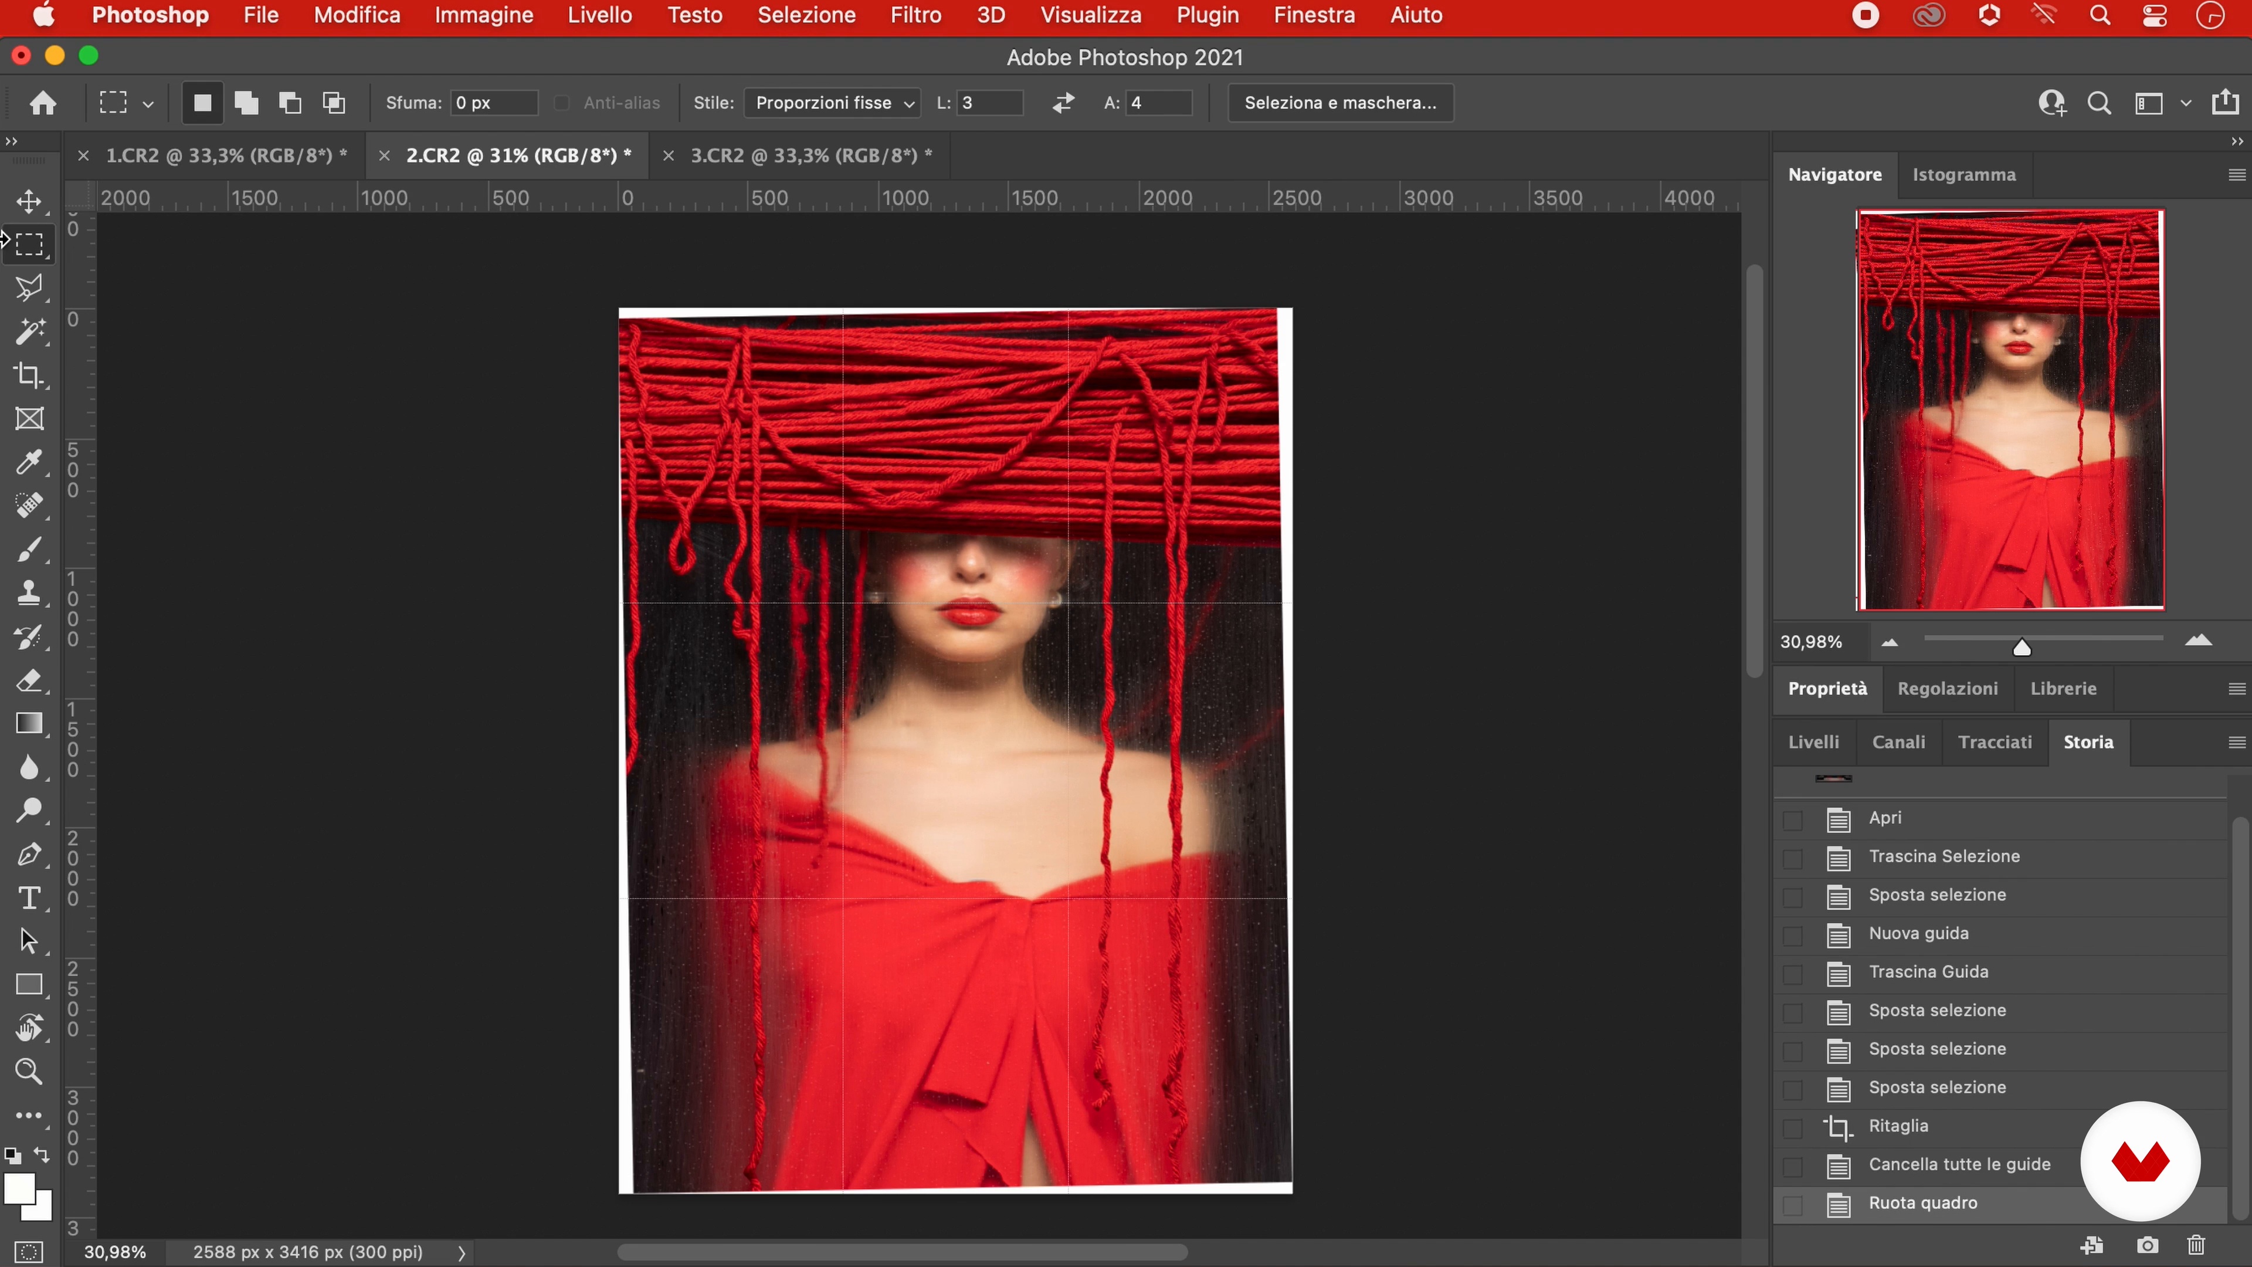
Task: Open the Filtro menu
Action: 915,15
